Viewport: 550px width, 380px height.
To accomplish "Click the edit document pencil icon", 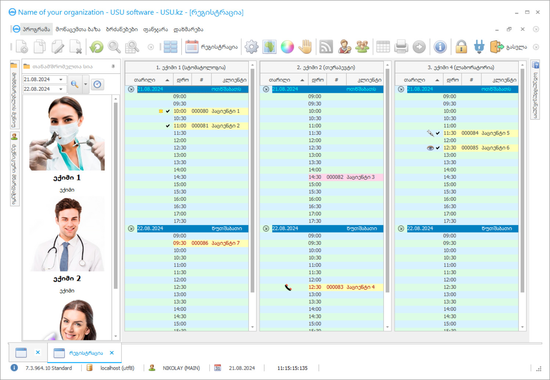I will click(x=58, y=47).
